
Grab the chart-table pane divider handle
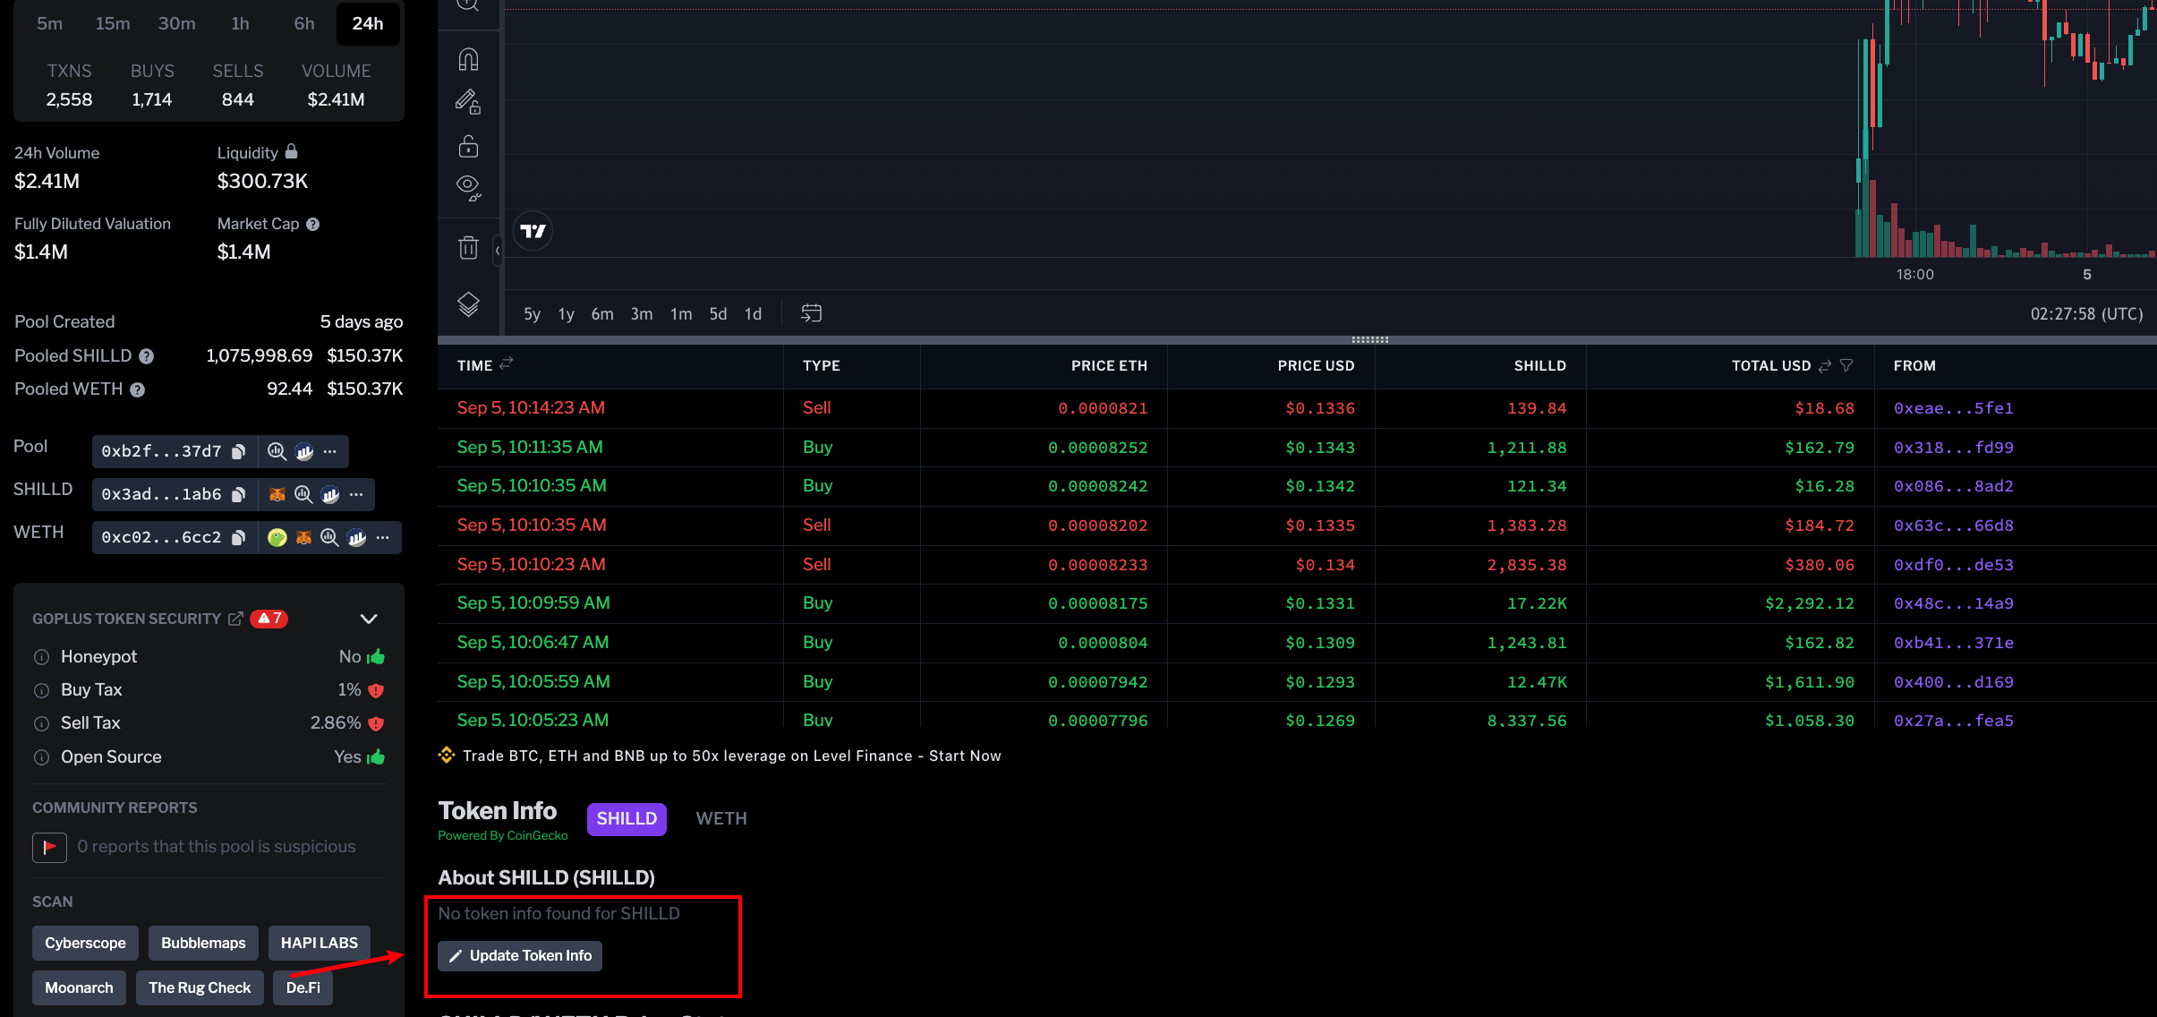pos(1369,340)
